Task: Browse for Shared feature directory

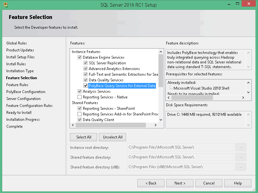Action: [x=241, y=157]
